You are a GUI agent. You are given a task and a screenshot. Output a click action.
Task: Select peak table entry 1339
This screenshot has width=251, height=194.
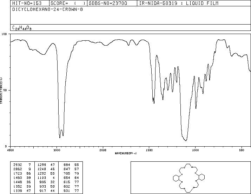(x=18, y=190)
